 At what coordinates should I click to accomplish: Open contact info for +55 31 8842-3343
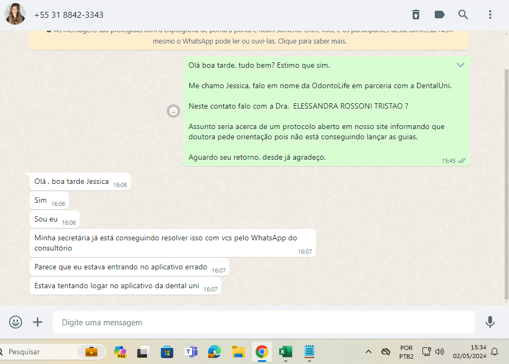[x=69, y=15]
